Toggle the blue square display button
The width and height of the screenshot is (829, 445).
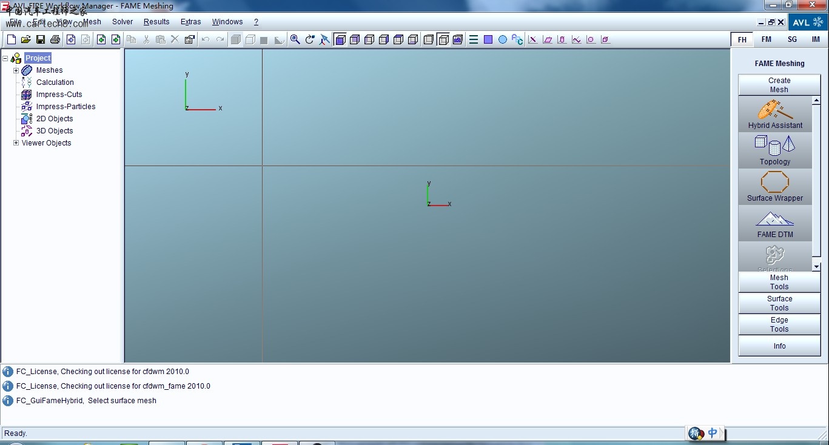pyautogui.click(x=488, y=39)
